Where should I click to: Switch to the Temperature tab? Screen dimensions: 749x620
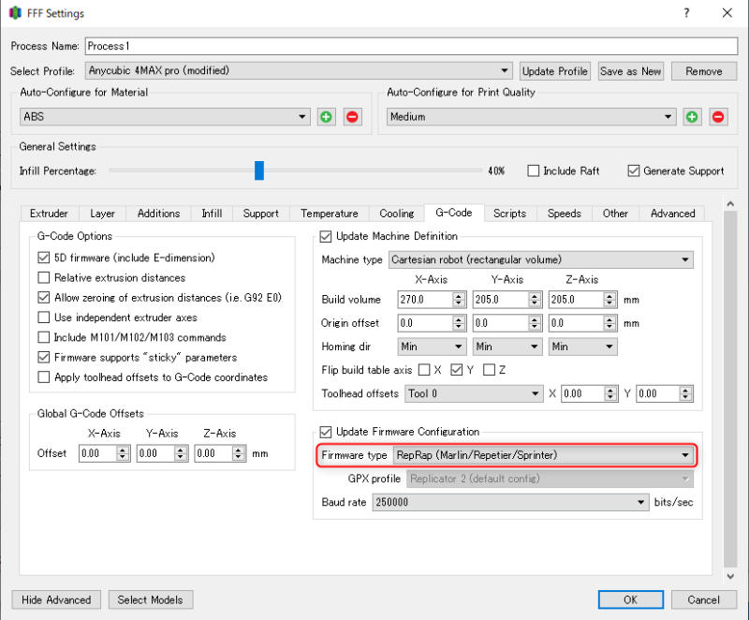(330, 214)
